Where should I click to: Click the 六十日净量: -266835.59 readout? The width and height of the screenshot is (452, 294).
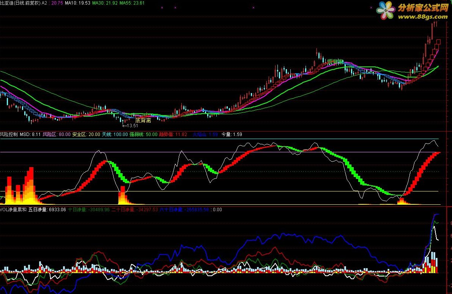(184, 210)
